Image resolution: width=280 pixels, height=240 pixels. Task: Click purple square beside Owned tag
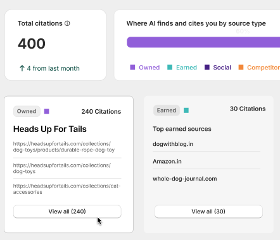[47, 111]
